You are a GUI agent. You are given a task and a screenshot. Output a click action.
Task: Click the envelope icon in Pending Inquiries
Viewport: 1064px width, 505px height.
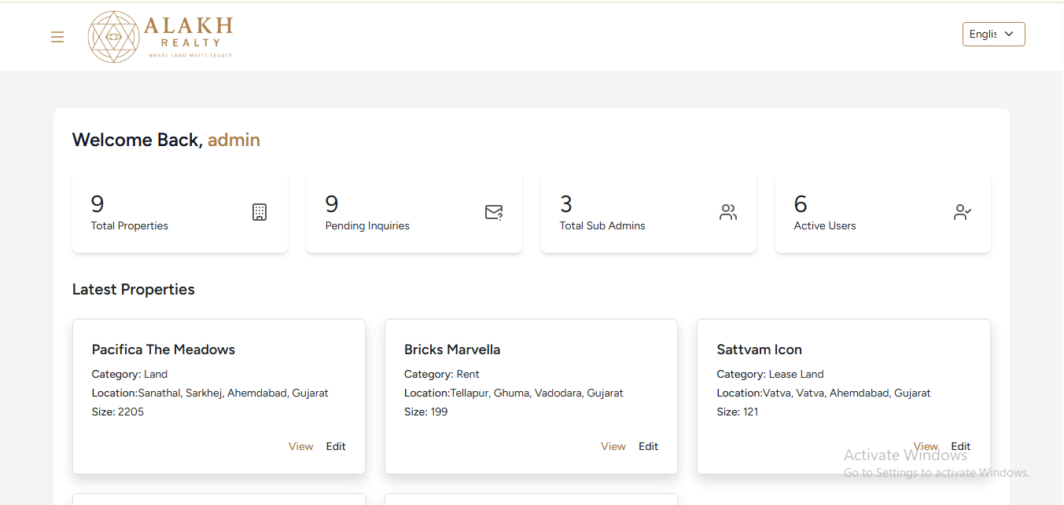(x=494, y=212)
